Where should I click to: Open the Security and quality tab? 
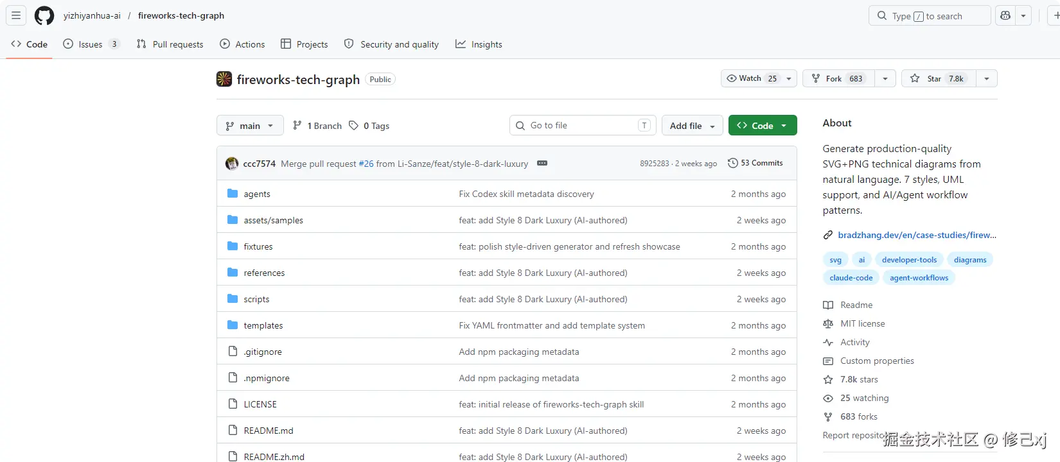click(x=391, y=44)
